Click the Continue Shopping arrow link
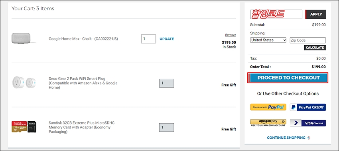This screenshot has width=339, height=151. (x=288, y=138)
